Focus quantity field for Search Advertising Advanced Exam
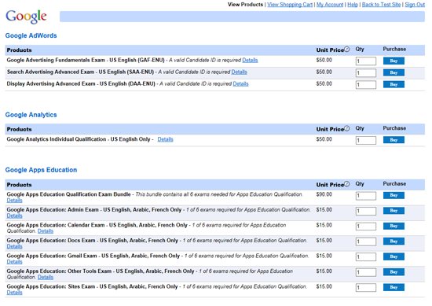 (x=365, y=73)
